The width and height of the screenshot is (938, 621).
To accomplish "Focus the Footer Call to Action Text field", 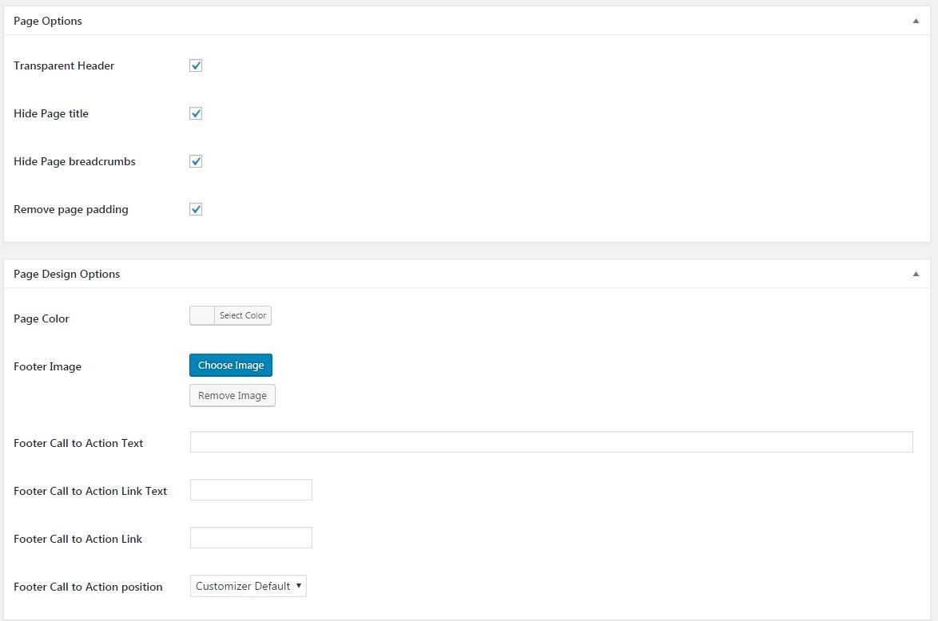I will 550,442.
